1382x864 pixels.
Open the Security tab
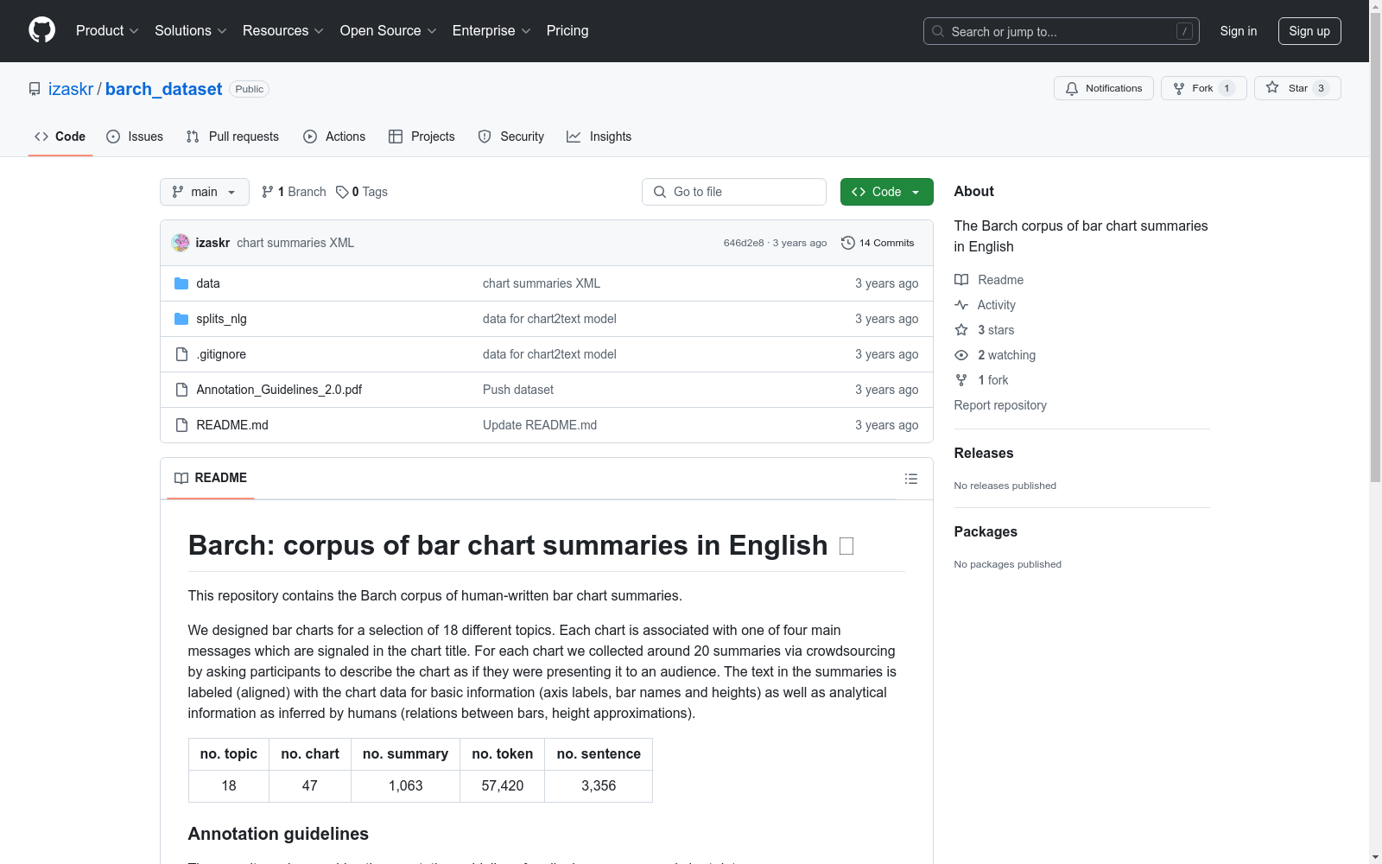click(x=511, y=137)
